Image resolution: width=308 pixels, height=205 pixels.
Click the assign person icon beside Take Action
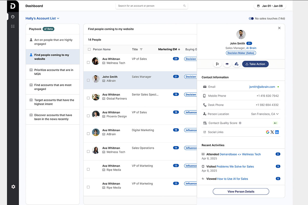click(236, 64)
